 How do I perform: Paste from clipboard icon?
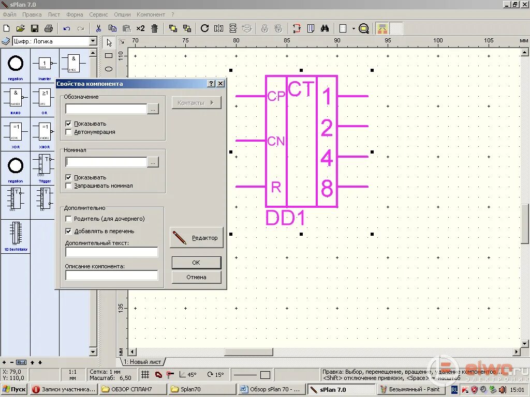coord(126,28)
